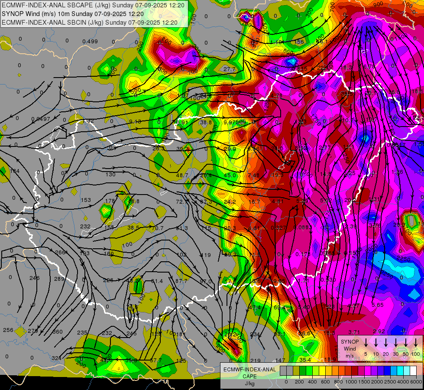The width and height of the screenshot is (424, 390).
Task: Click the SYNOP Wind 10m title line
Action: point(73,14)
